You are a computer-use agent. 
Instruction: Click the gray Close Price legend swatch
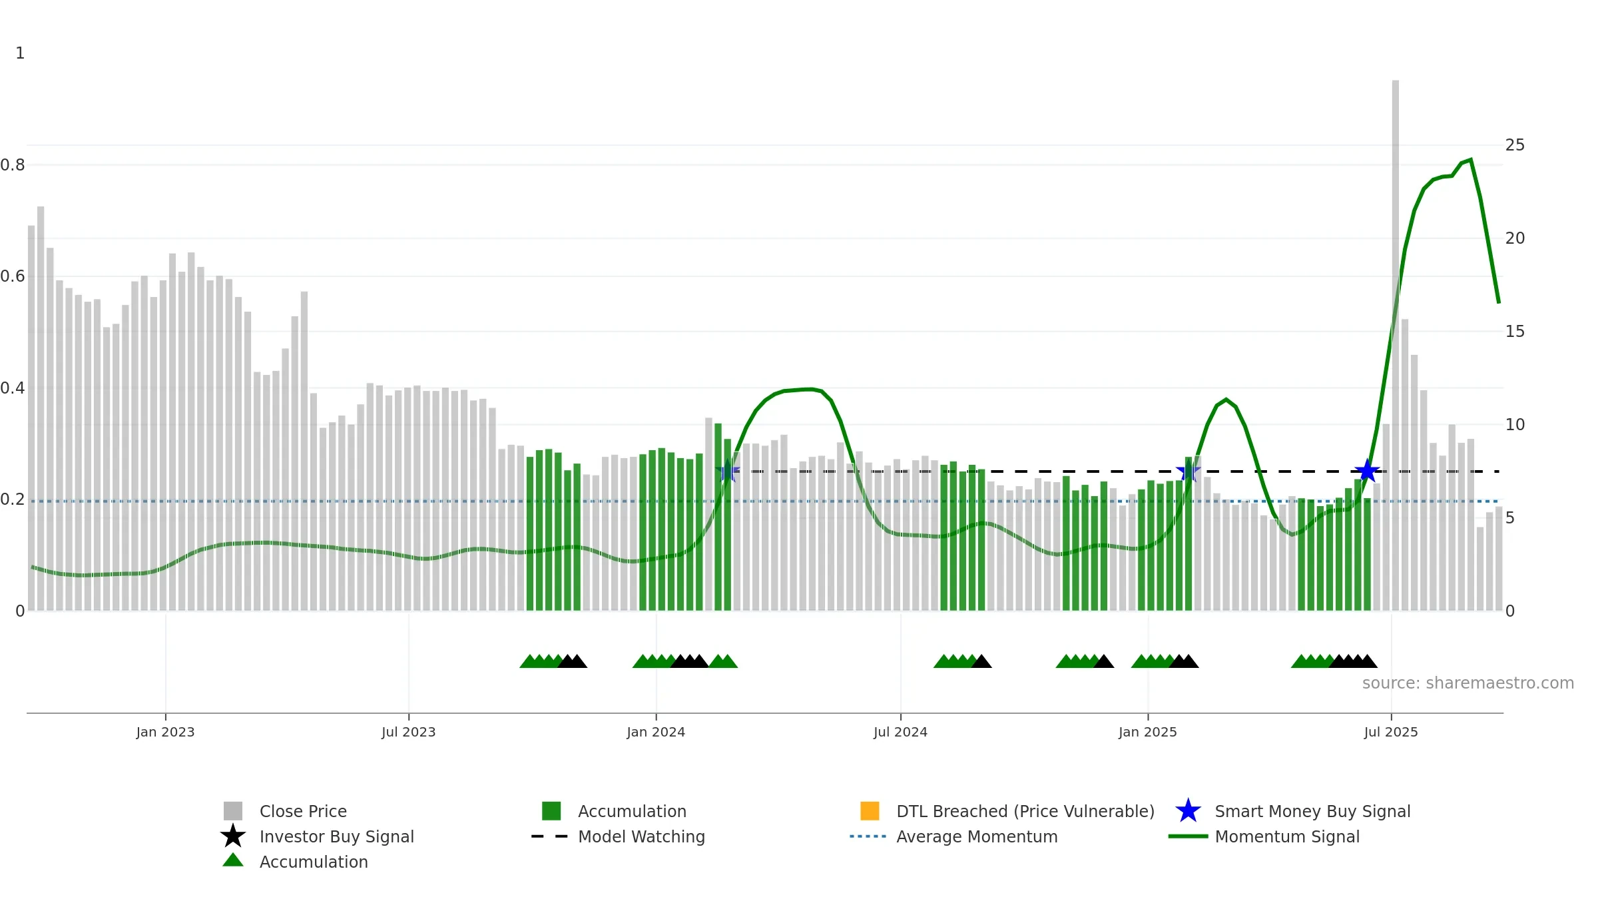tap(233, 811)
